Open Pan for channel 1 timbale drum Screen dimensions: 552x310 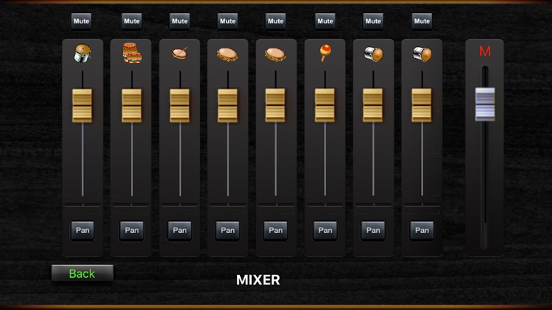(x=82, y=230)
